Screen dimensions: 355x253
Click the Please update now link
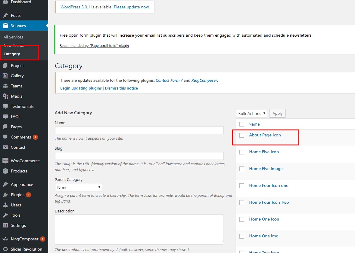[x=131, y=7]
